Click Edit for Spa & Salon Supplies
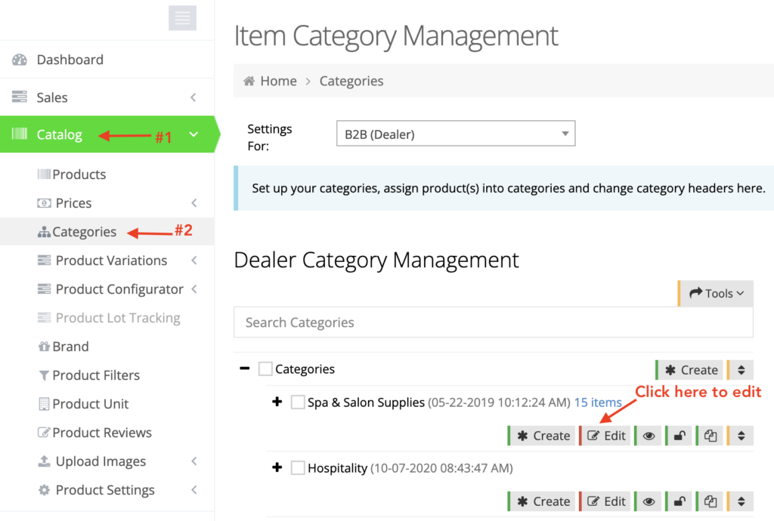Screen dimensions: 774x521 point(605,436)
